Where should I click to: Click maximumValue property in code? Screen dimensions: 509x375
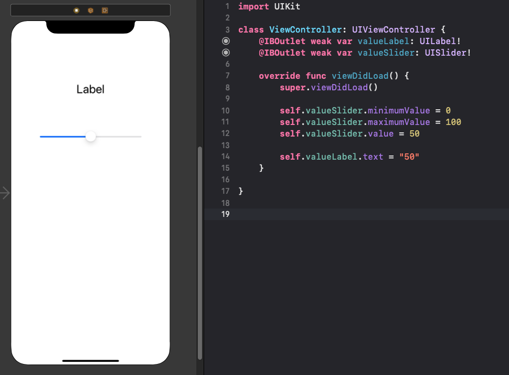(399, 122)
